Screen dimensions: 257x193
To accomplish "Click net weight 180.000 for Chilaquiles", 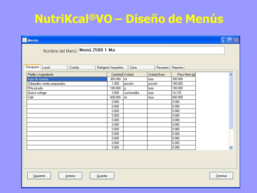I will (183, 84).
